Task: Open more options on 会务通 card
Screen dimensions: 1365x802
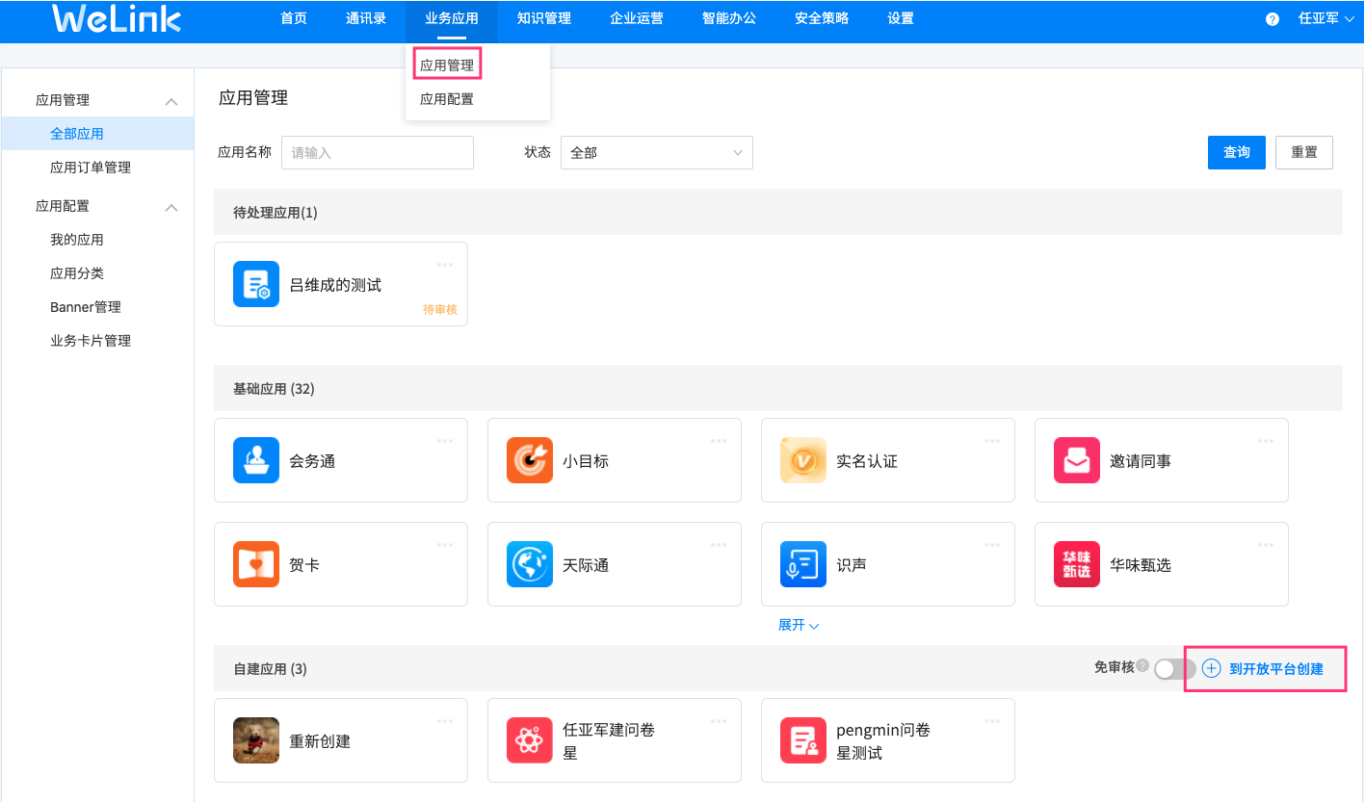Action: tap(445, 440)
